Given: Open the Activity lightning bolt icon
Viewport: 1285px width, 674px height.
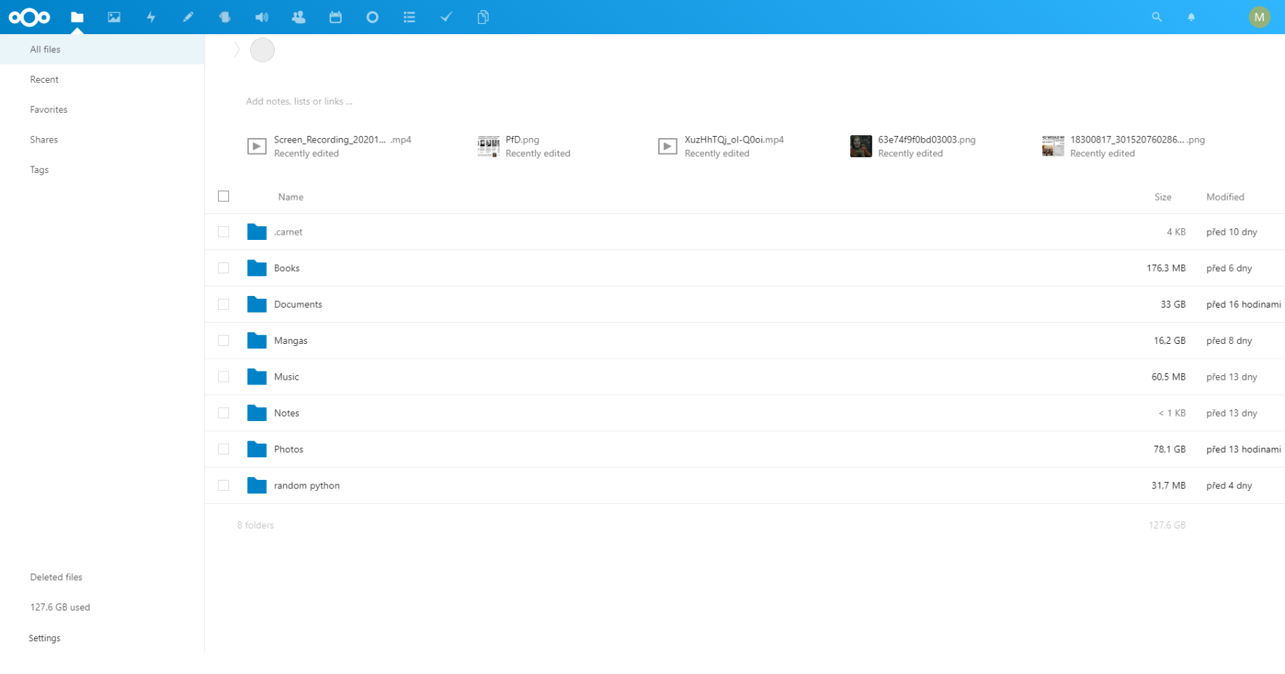Looking at the screenshot, I should 151,17.
